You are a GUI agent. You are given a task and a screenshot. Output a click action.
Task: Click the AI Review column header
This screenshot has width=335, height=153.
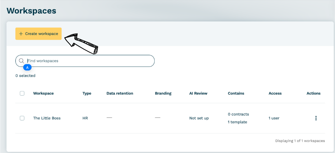coord(198,93)
